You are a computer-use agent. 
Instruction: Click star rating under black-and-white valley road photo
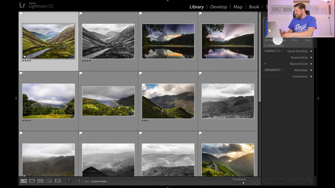click(86, 61)
